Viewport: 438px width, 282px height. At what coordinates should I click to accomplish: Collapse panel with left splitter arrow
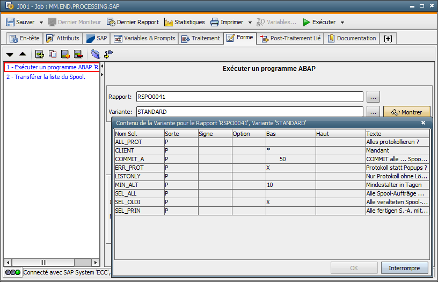102,66
